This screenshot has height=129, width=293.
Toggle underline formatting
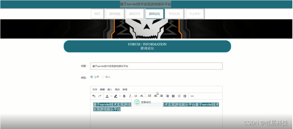tap(136, 96)
